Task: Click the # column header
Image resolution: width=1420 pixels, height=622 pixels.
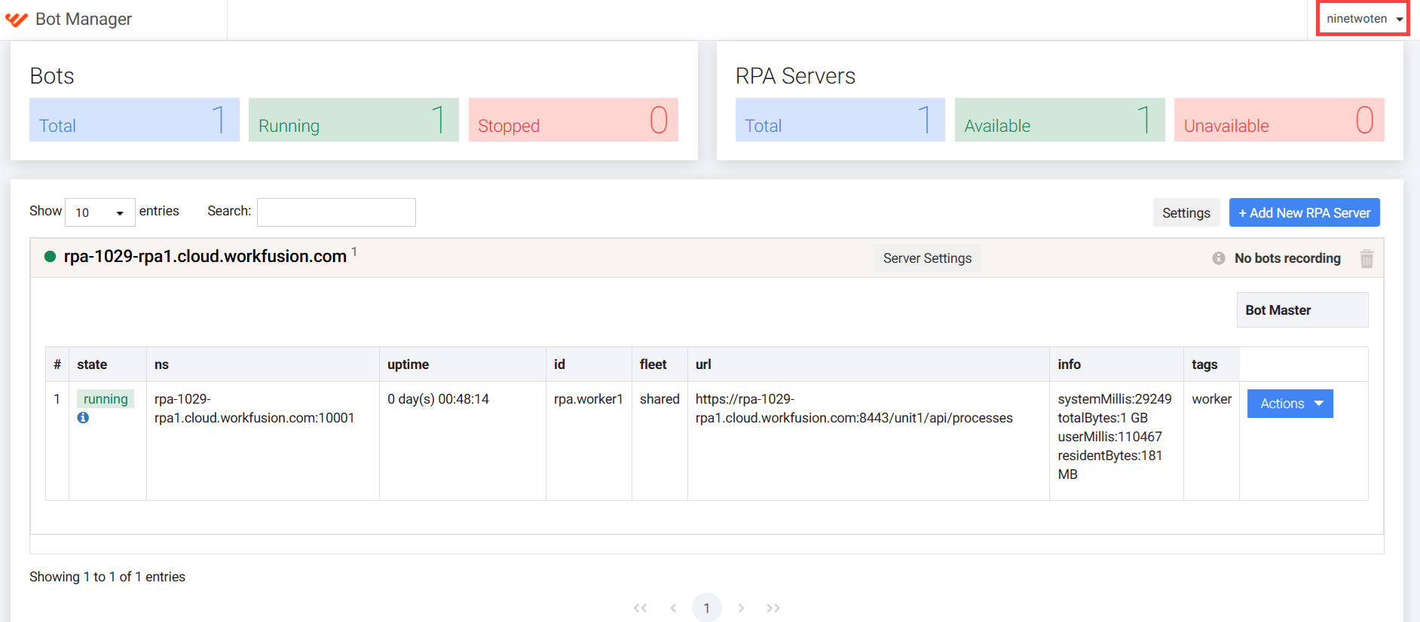Action: [x=57, y=364]
